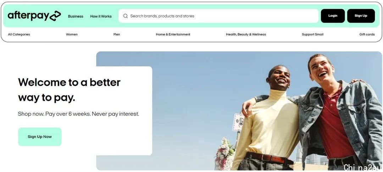Open All Categories menu
The image size is (383, 172).
tap(19, 34)
